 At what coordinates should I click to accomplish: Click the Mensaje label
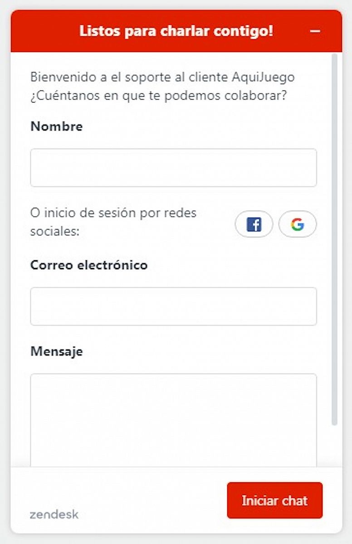tap(57, 351)
